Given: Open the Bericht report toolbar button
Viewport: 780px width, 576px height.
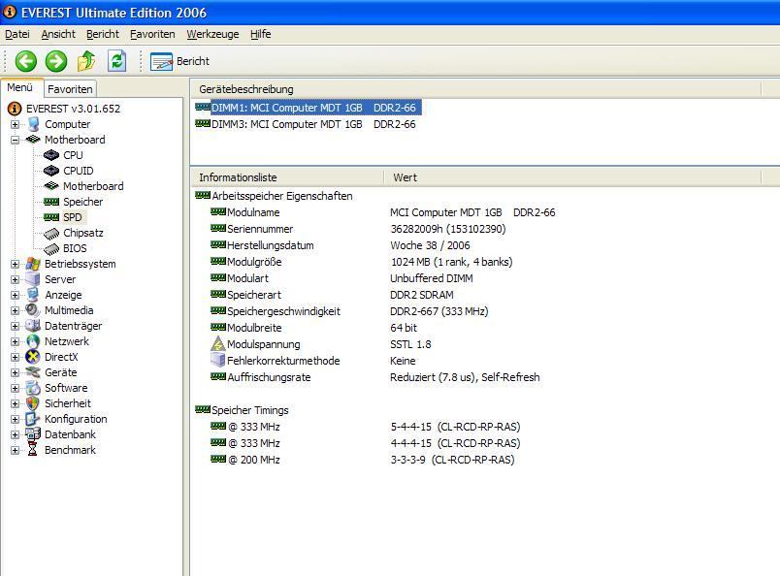Looking at the screenshot, I should pos(179,61).
